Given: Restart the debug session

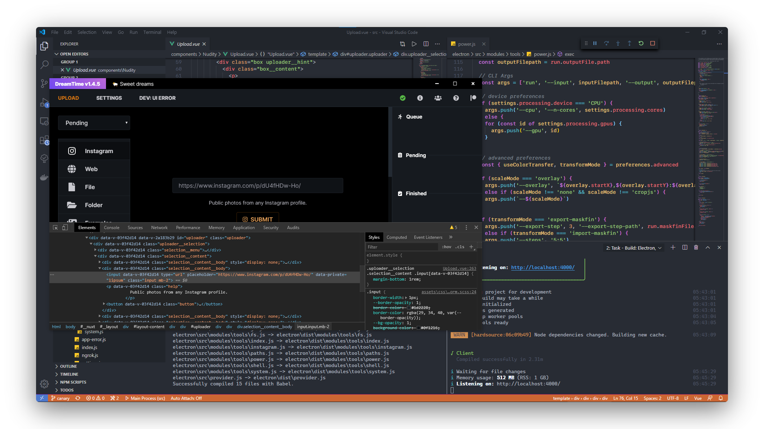Looking at the screenshot, I should click(x=641, y=43).
